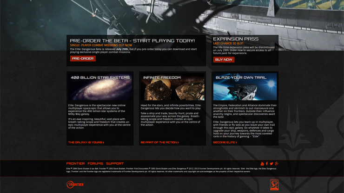The width and height of the screenshot is (344, 193).
Task: Click the Frontier logo at page bottom
Action: (75, 185)
